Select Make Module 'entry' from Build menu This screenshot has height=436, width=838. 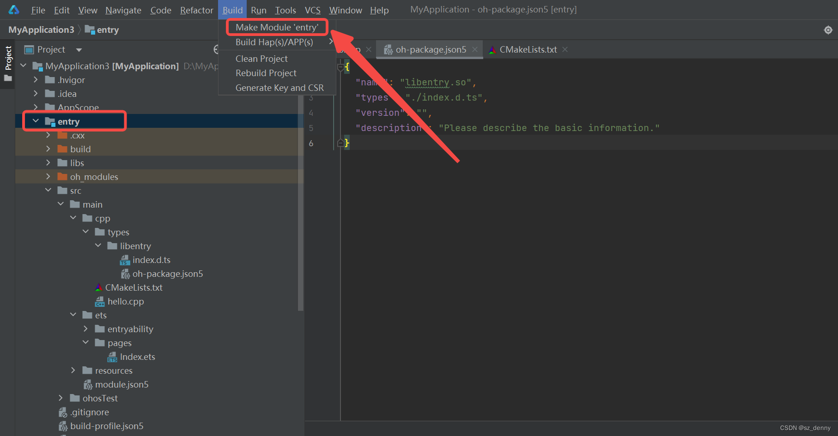[276, 27]
